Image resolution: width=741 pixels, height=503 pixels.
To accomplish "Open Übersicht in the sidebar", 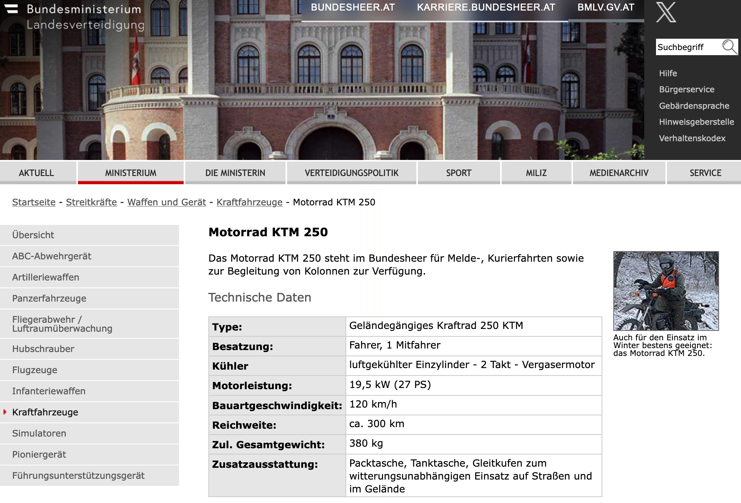I will coord(89,235).
